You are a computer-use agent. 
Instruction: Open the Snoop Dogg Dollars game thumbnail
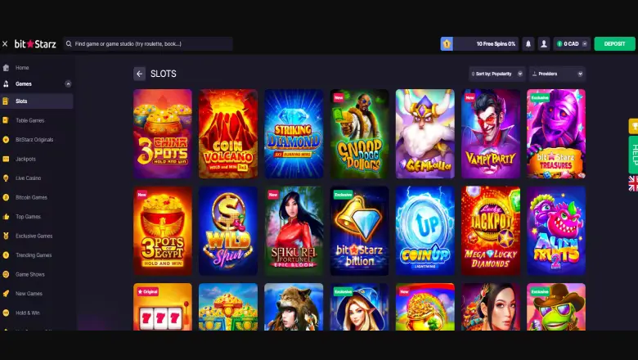[x=359, y=134]
